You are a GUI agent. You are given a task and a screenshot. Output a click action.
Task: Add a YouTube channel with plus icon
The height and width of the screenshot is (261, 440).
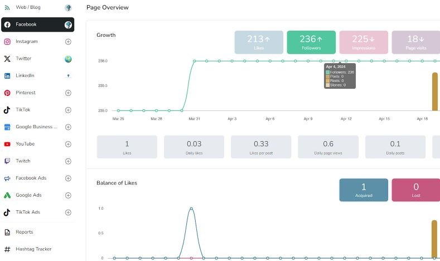pos(68,144)
